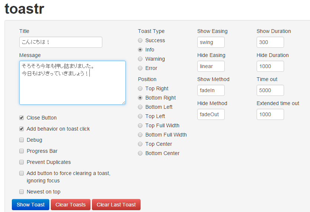Screen dimensions: 310x212
Task: Grab the Message textarea resize handle
Action: [123, 102]
